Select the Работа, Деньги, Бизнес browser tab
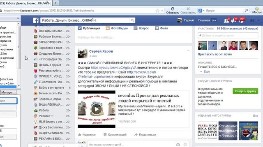The width and height of the screenshot is (263, 147). coord(25,3)
